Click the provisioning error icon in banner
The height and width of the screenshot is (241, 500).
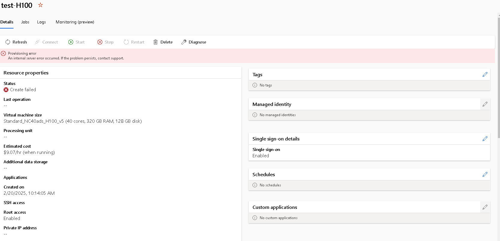pyautogui.click(x=3, y=53)
